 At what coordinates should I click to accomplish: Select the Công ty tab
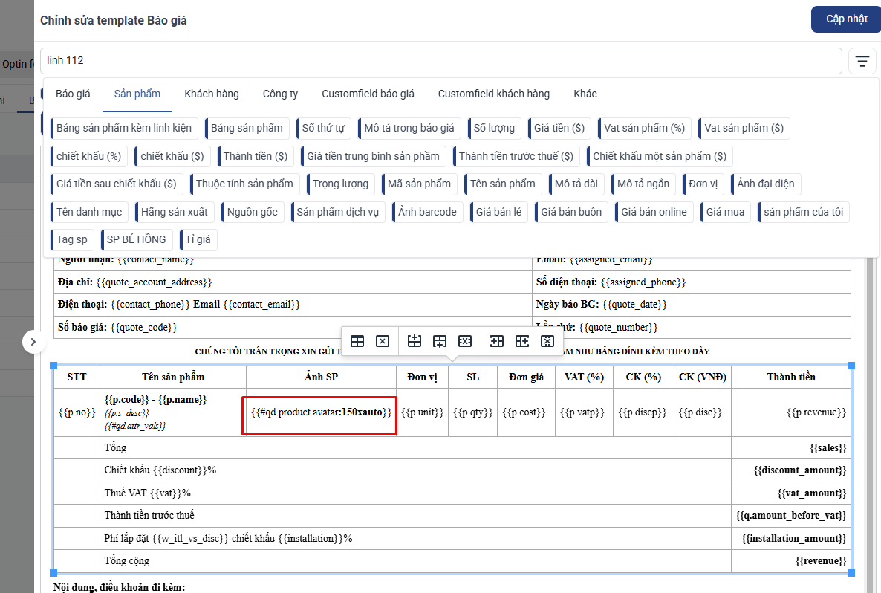pos(280,94)
